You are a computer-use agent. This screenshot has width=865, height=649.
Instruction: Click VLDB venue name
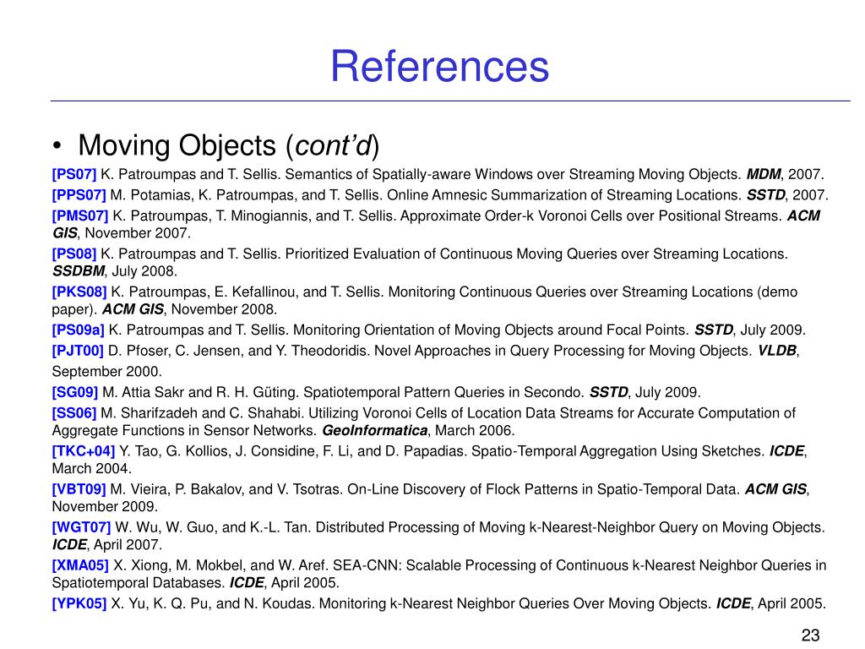click(777, 351)
